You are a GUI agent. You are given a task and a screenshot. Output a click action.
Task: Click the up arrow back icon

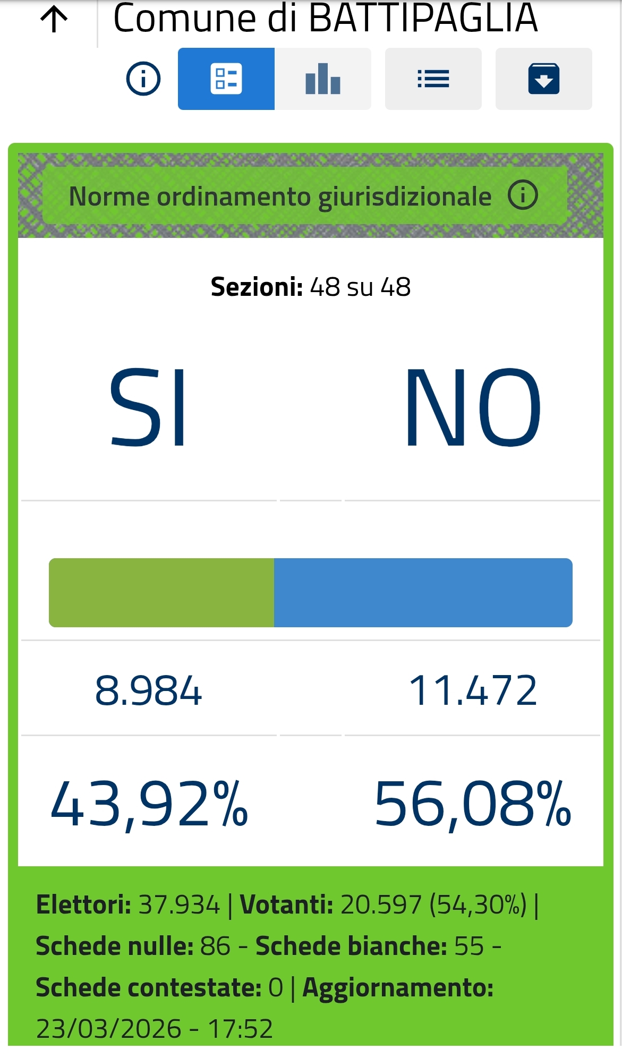pyautogui.click(x=54, y=20)
